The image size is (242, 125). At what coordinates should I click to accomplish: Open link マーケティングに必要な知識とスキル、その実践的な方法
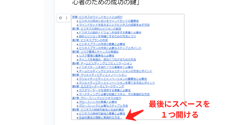pos(114,94)
